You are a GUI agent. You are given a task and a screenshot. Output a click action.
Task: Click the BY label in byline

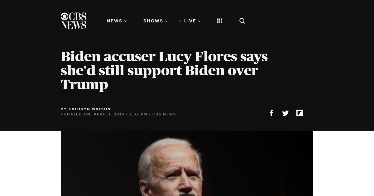[64, 109]
